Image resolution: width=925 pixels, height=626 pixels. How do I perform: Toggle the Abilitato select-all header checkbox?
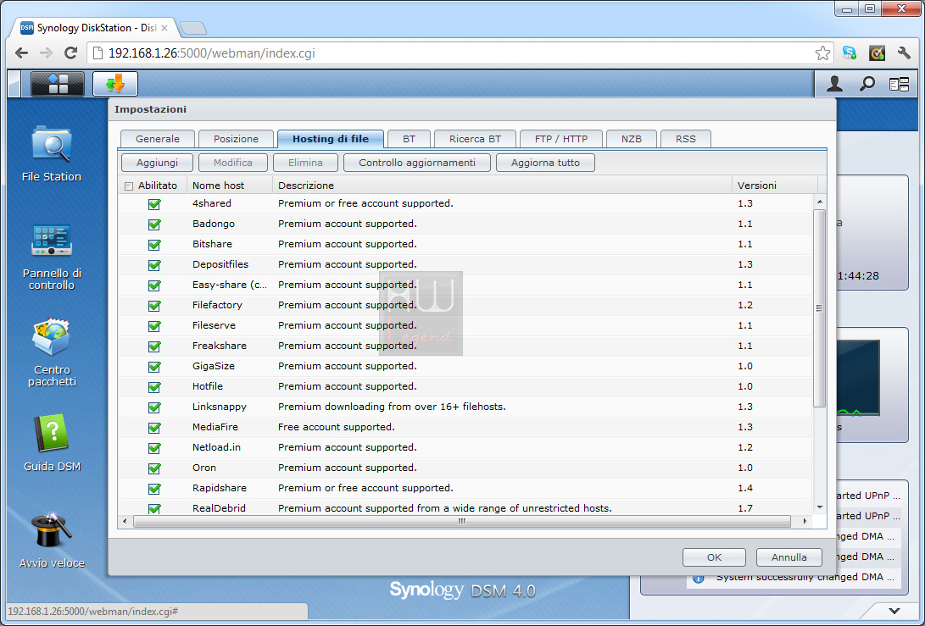click(129, 186)
